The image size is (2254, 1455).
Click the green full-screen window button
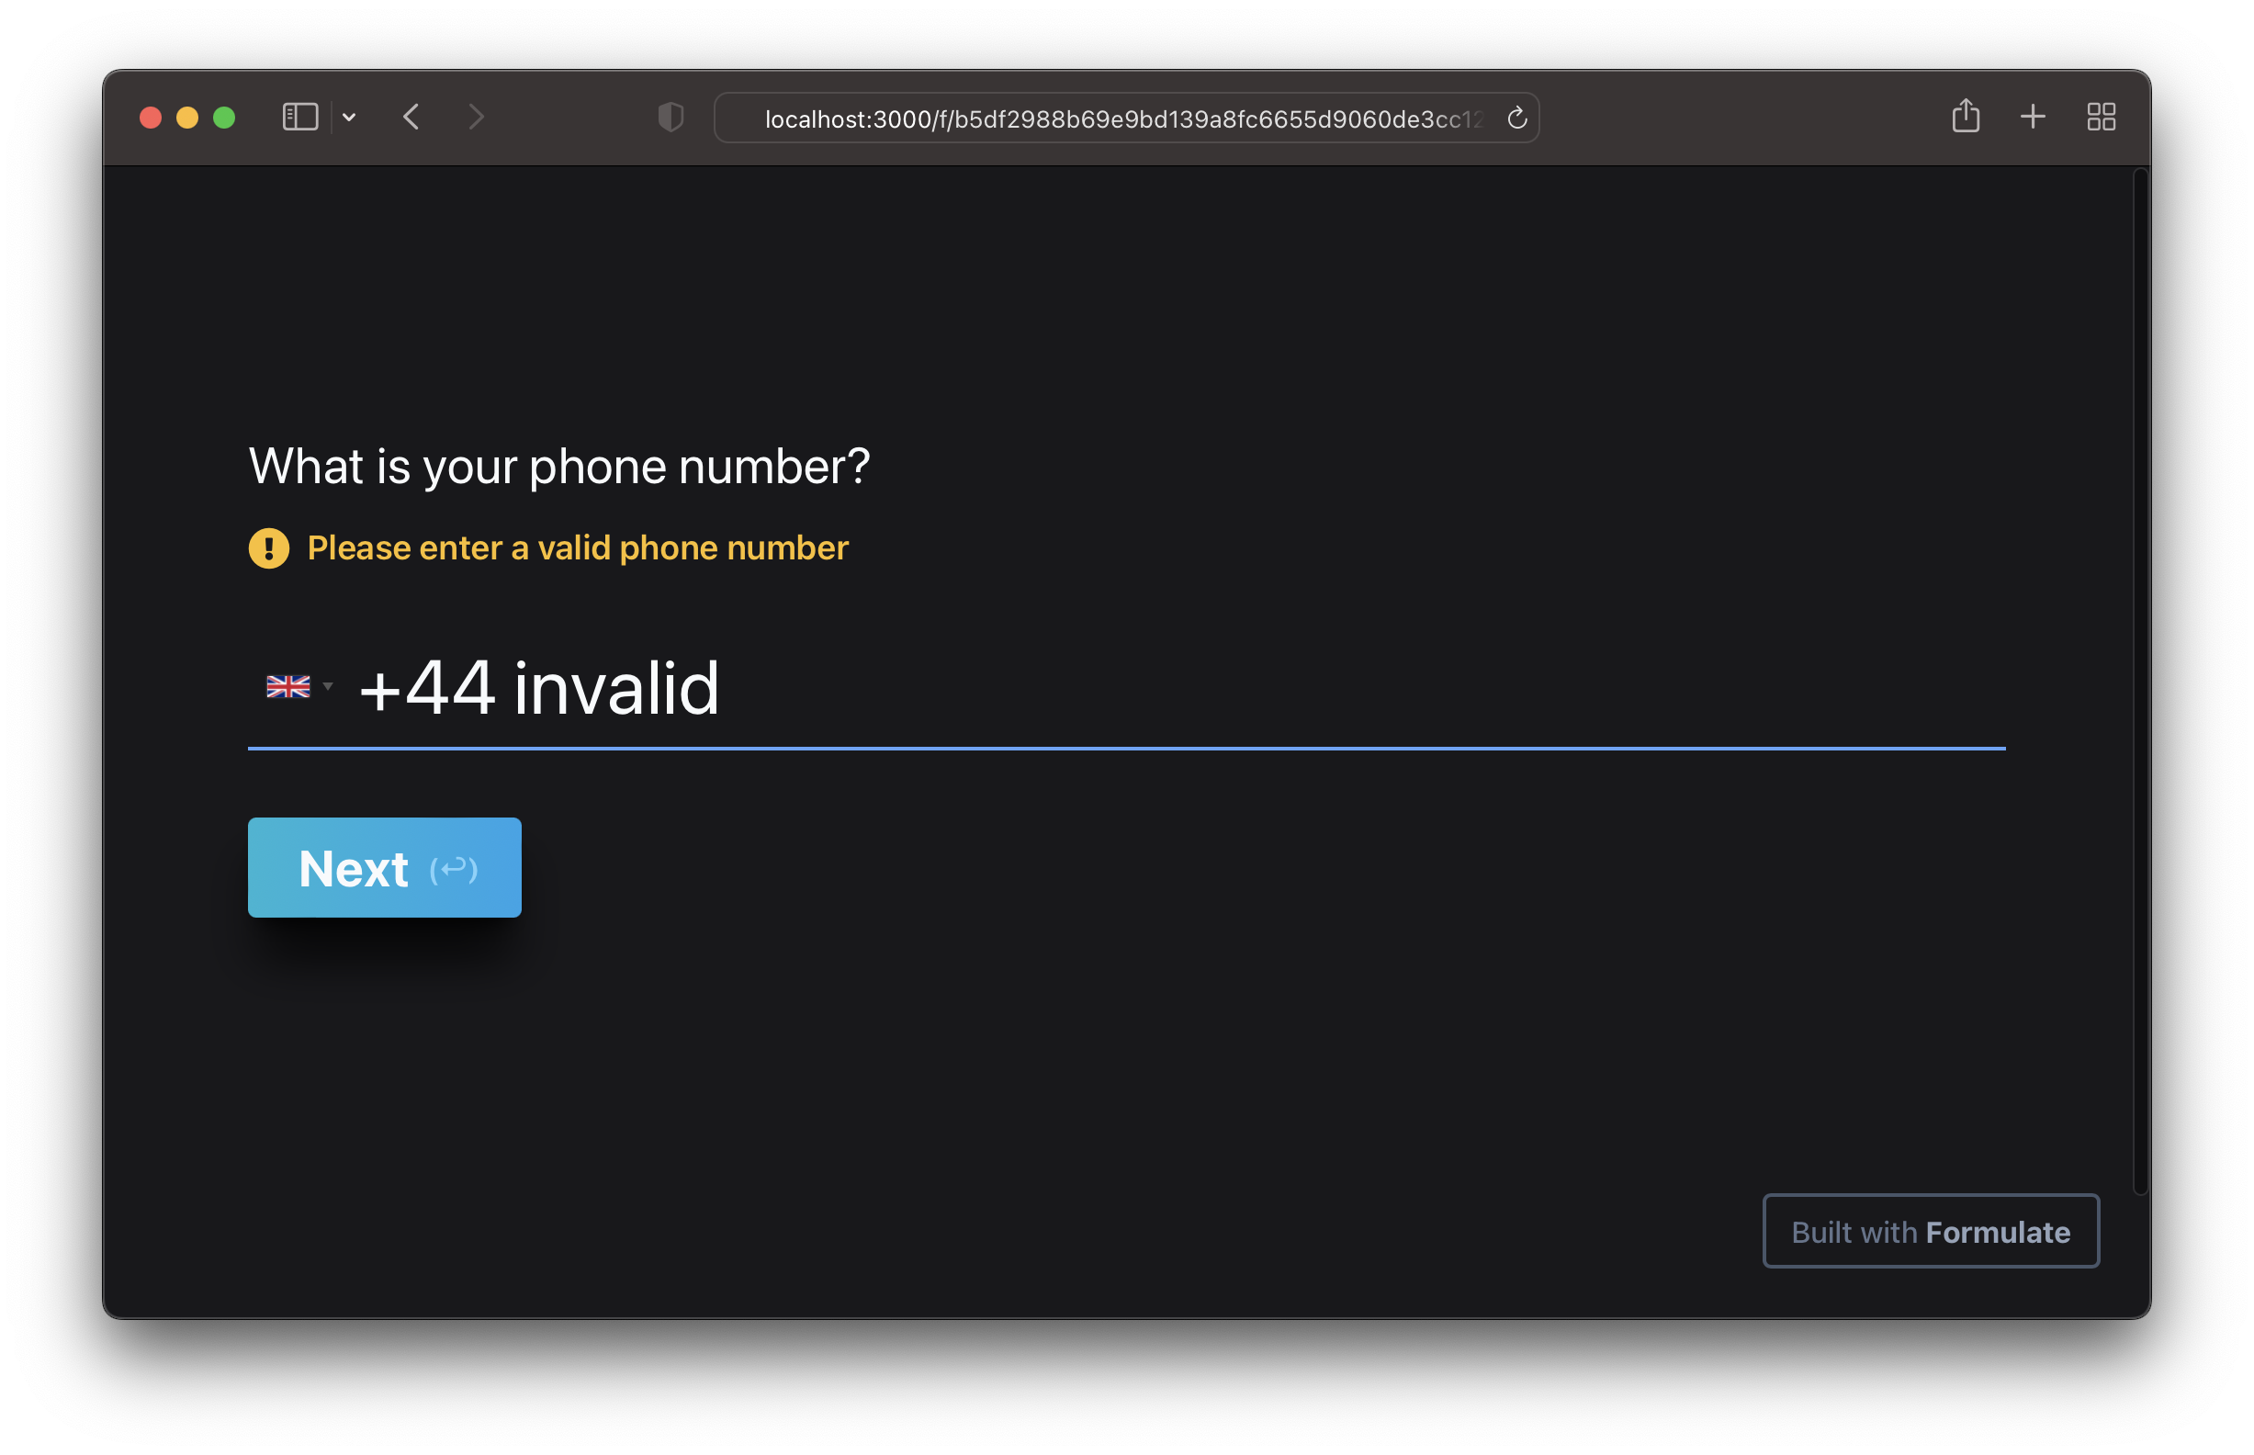224,118
